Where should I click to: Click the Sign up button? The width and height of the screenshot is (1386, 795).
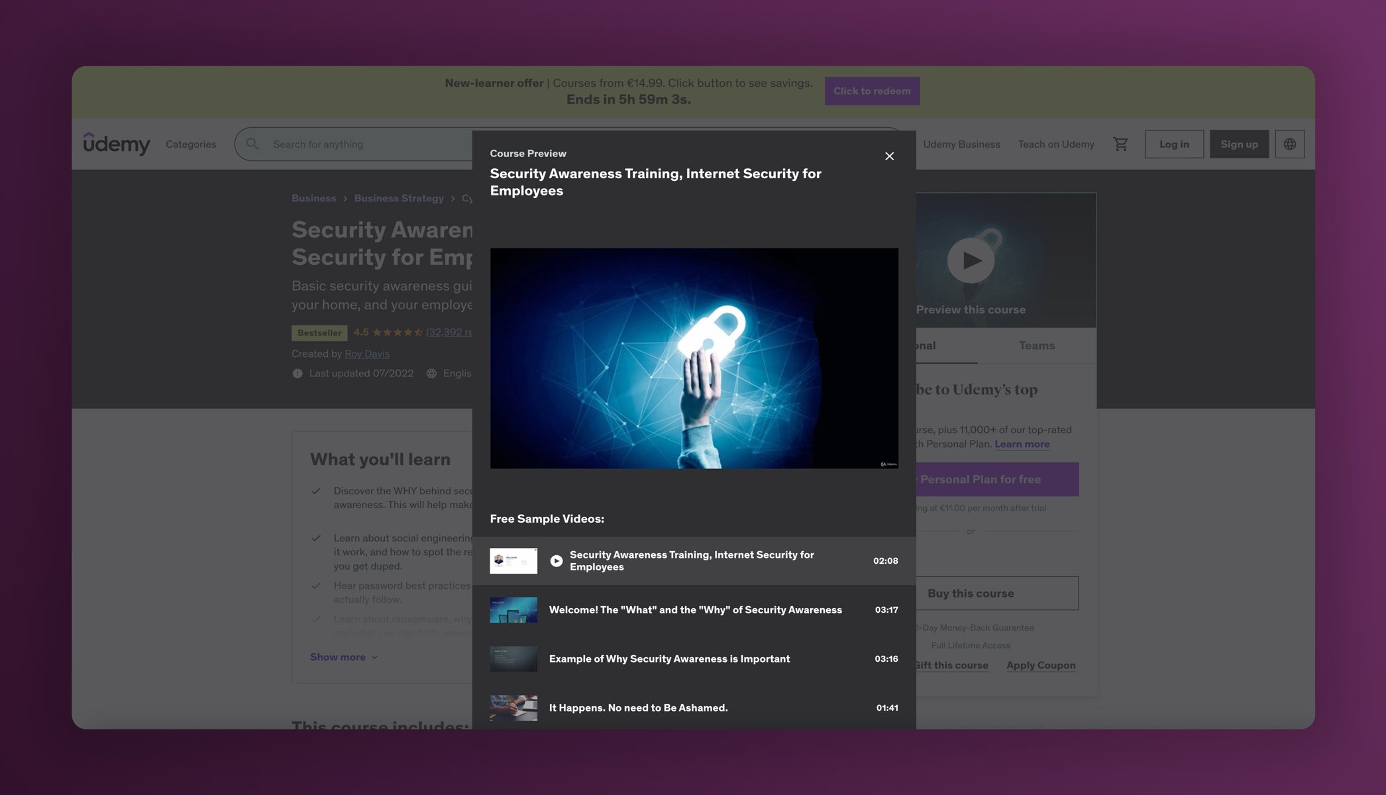1239,144
